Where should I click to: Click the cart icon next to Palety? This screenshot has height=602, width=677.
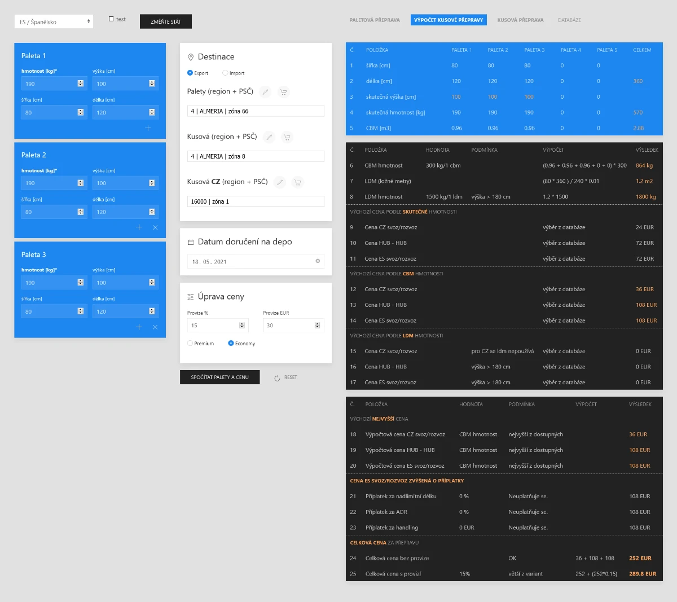point(283,92)
